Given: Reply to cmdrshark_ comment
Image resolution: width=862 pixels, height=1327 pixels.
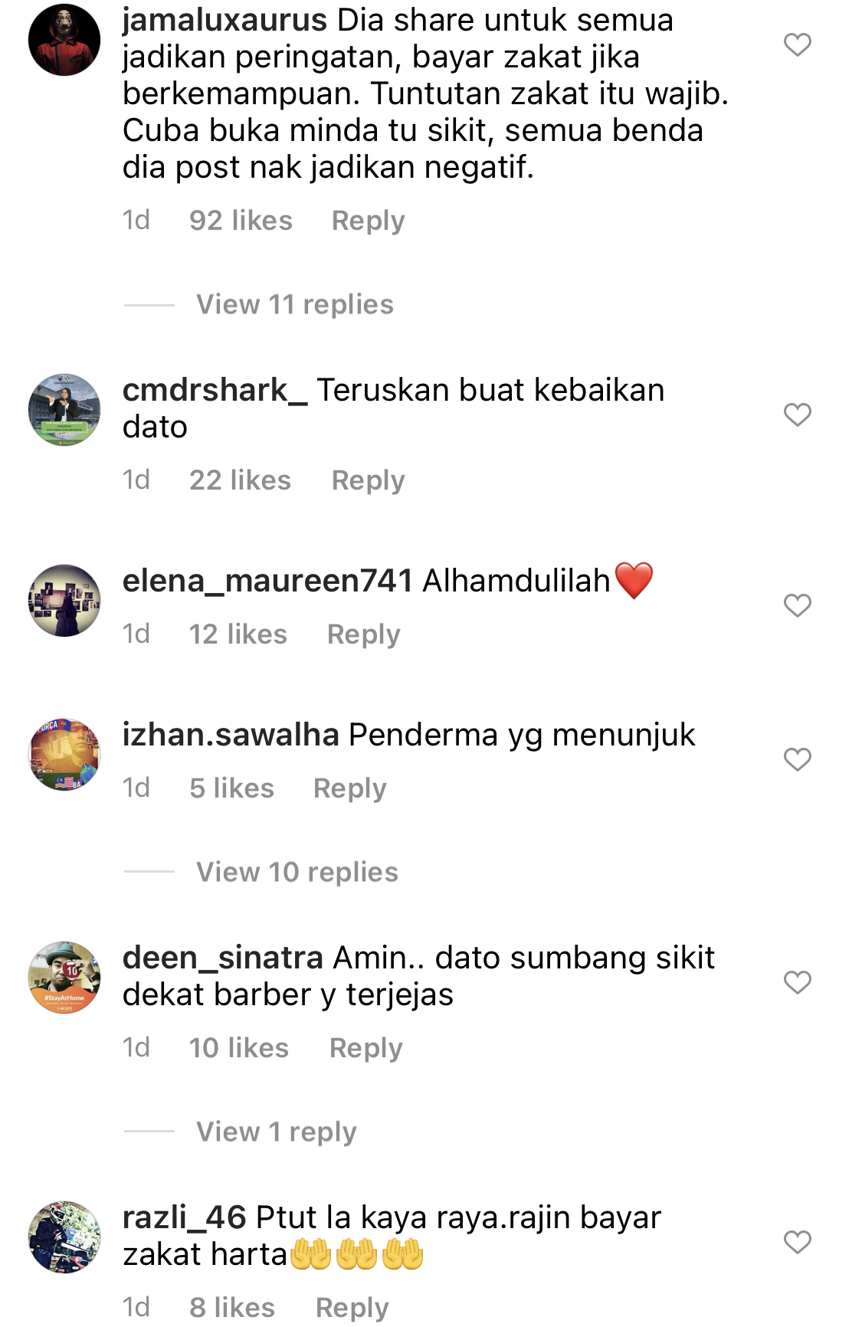Looking at the screenshot, I should click(368, 480).
